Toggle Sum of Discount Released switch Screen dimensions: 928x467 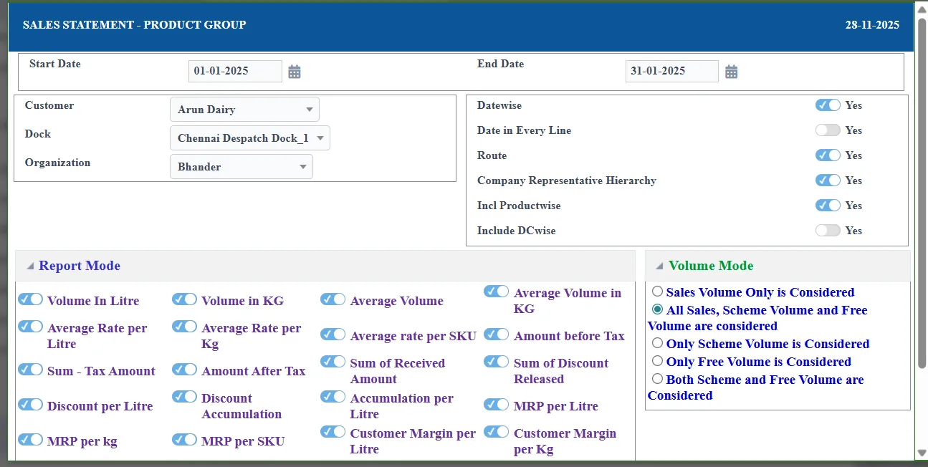(497, 362)
